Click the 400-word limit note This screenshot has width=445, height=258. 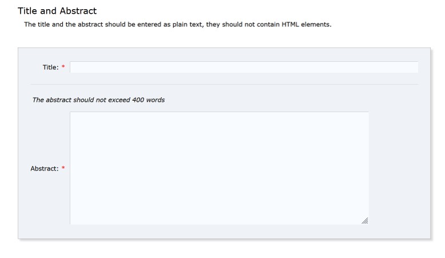[x=98, y=100]
